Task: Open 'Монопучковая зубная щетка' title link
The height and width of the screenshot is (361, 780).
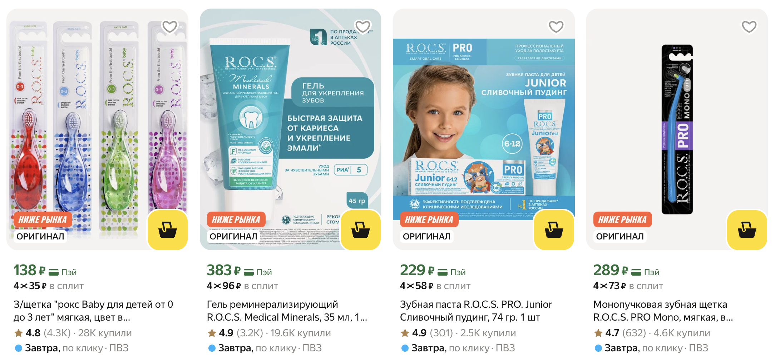Action: [663, 311]
